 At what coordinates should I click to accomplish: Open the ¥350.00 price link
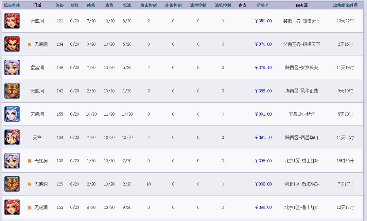click(x=263, y=21)
